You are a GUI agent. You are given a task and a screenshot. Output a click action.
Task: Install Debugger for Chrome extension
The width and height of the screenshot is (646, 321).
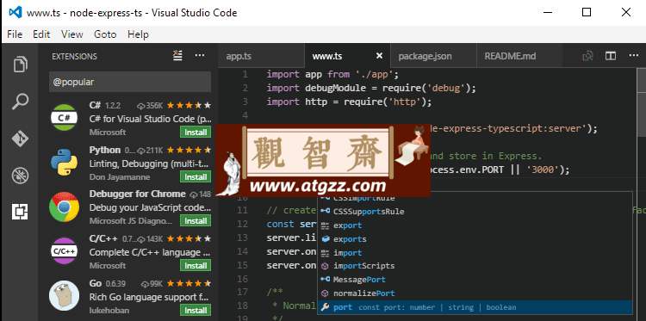pos(196,221)
